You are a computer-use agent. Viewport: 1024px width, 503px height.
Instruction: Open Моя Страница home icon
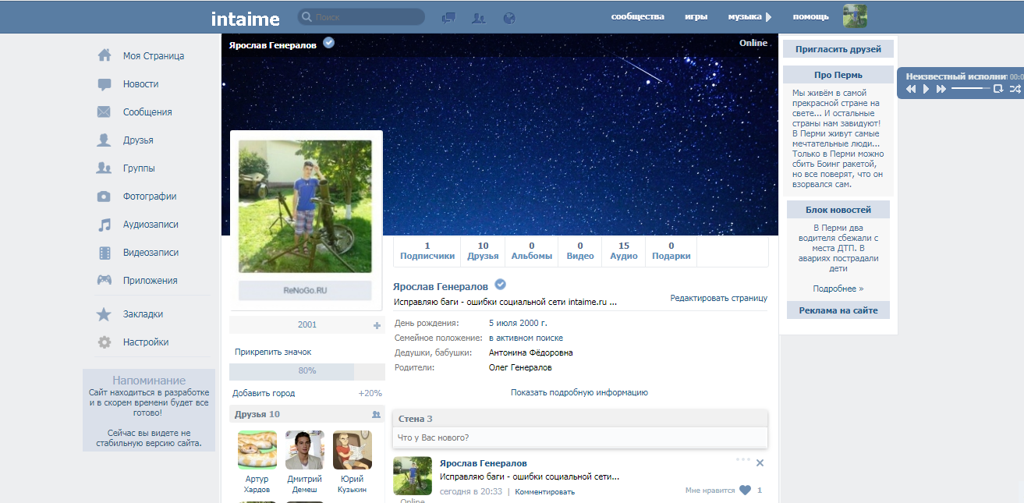click(x=104, y=55)
